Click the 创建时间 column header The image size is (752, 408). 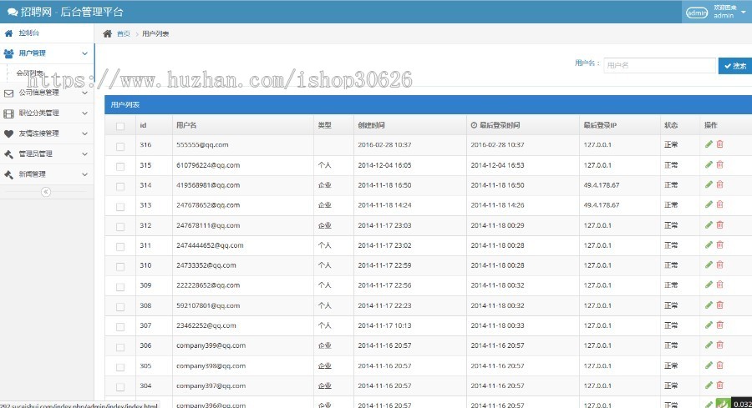coord(371,125)
